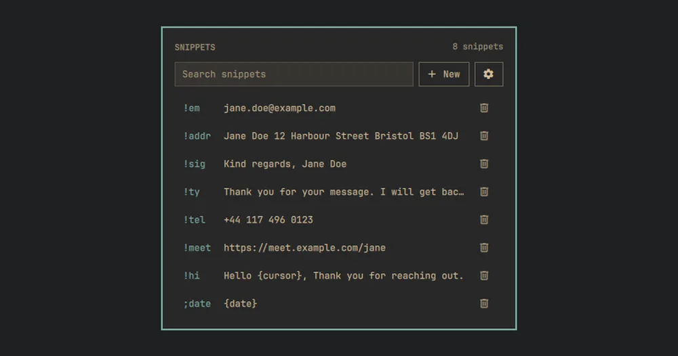Open the Thank you for your message entry
678x356 pixels.
[344, 192]
